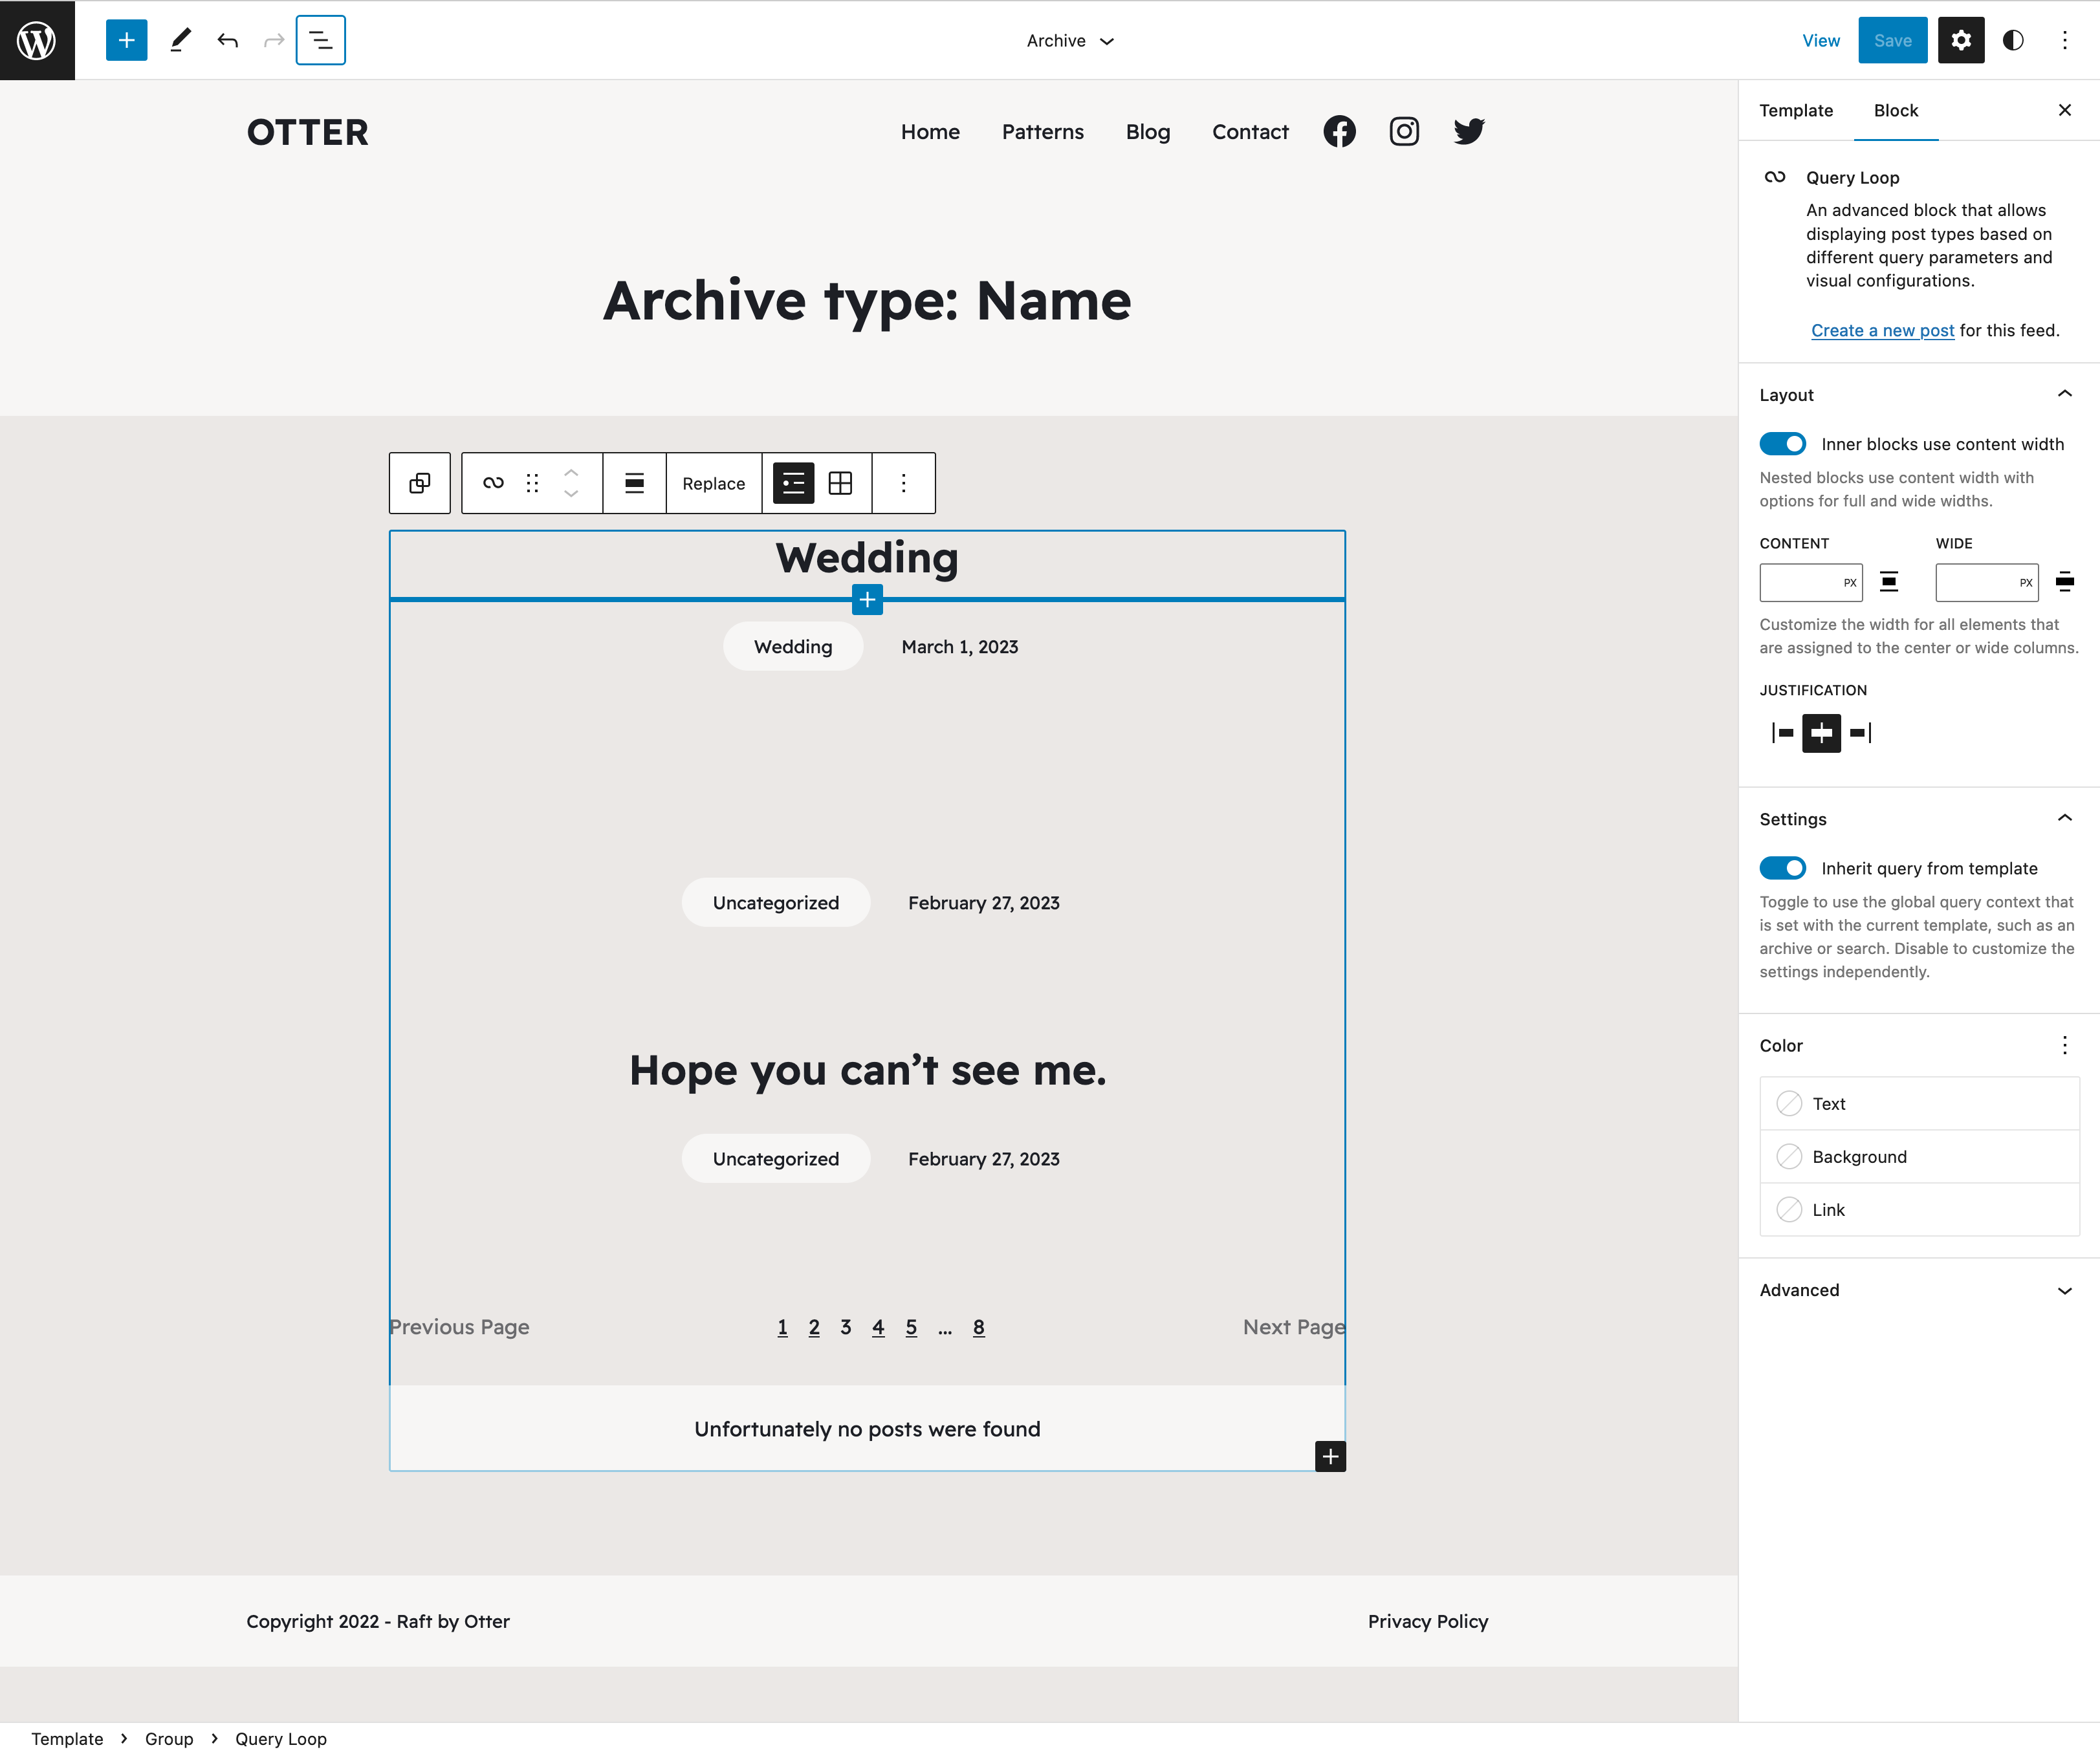Collapse the Layout panel
Image resolution: width=2100 pixels, height=1754 pixels.
[x=2064, y=395]
